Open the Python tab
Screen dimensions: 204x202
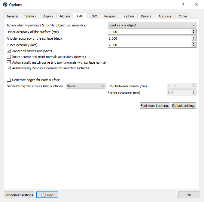click(129, 16)
